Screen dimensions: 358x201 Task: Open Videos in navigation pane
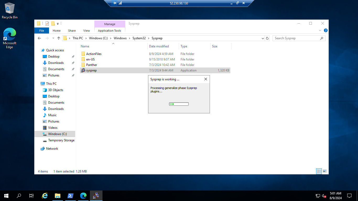(x=53, y=128)
